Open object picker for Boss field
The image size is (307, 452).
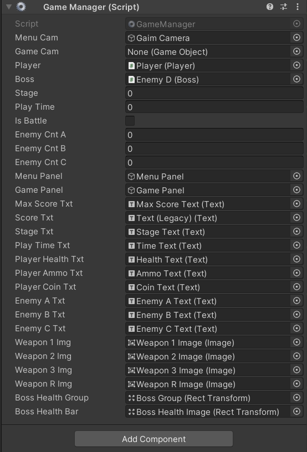[x=296, y=79]
